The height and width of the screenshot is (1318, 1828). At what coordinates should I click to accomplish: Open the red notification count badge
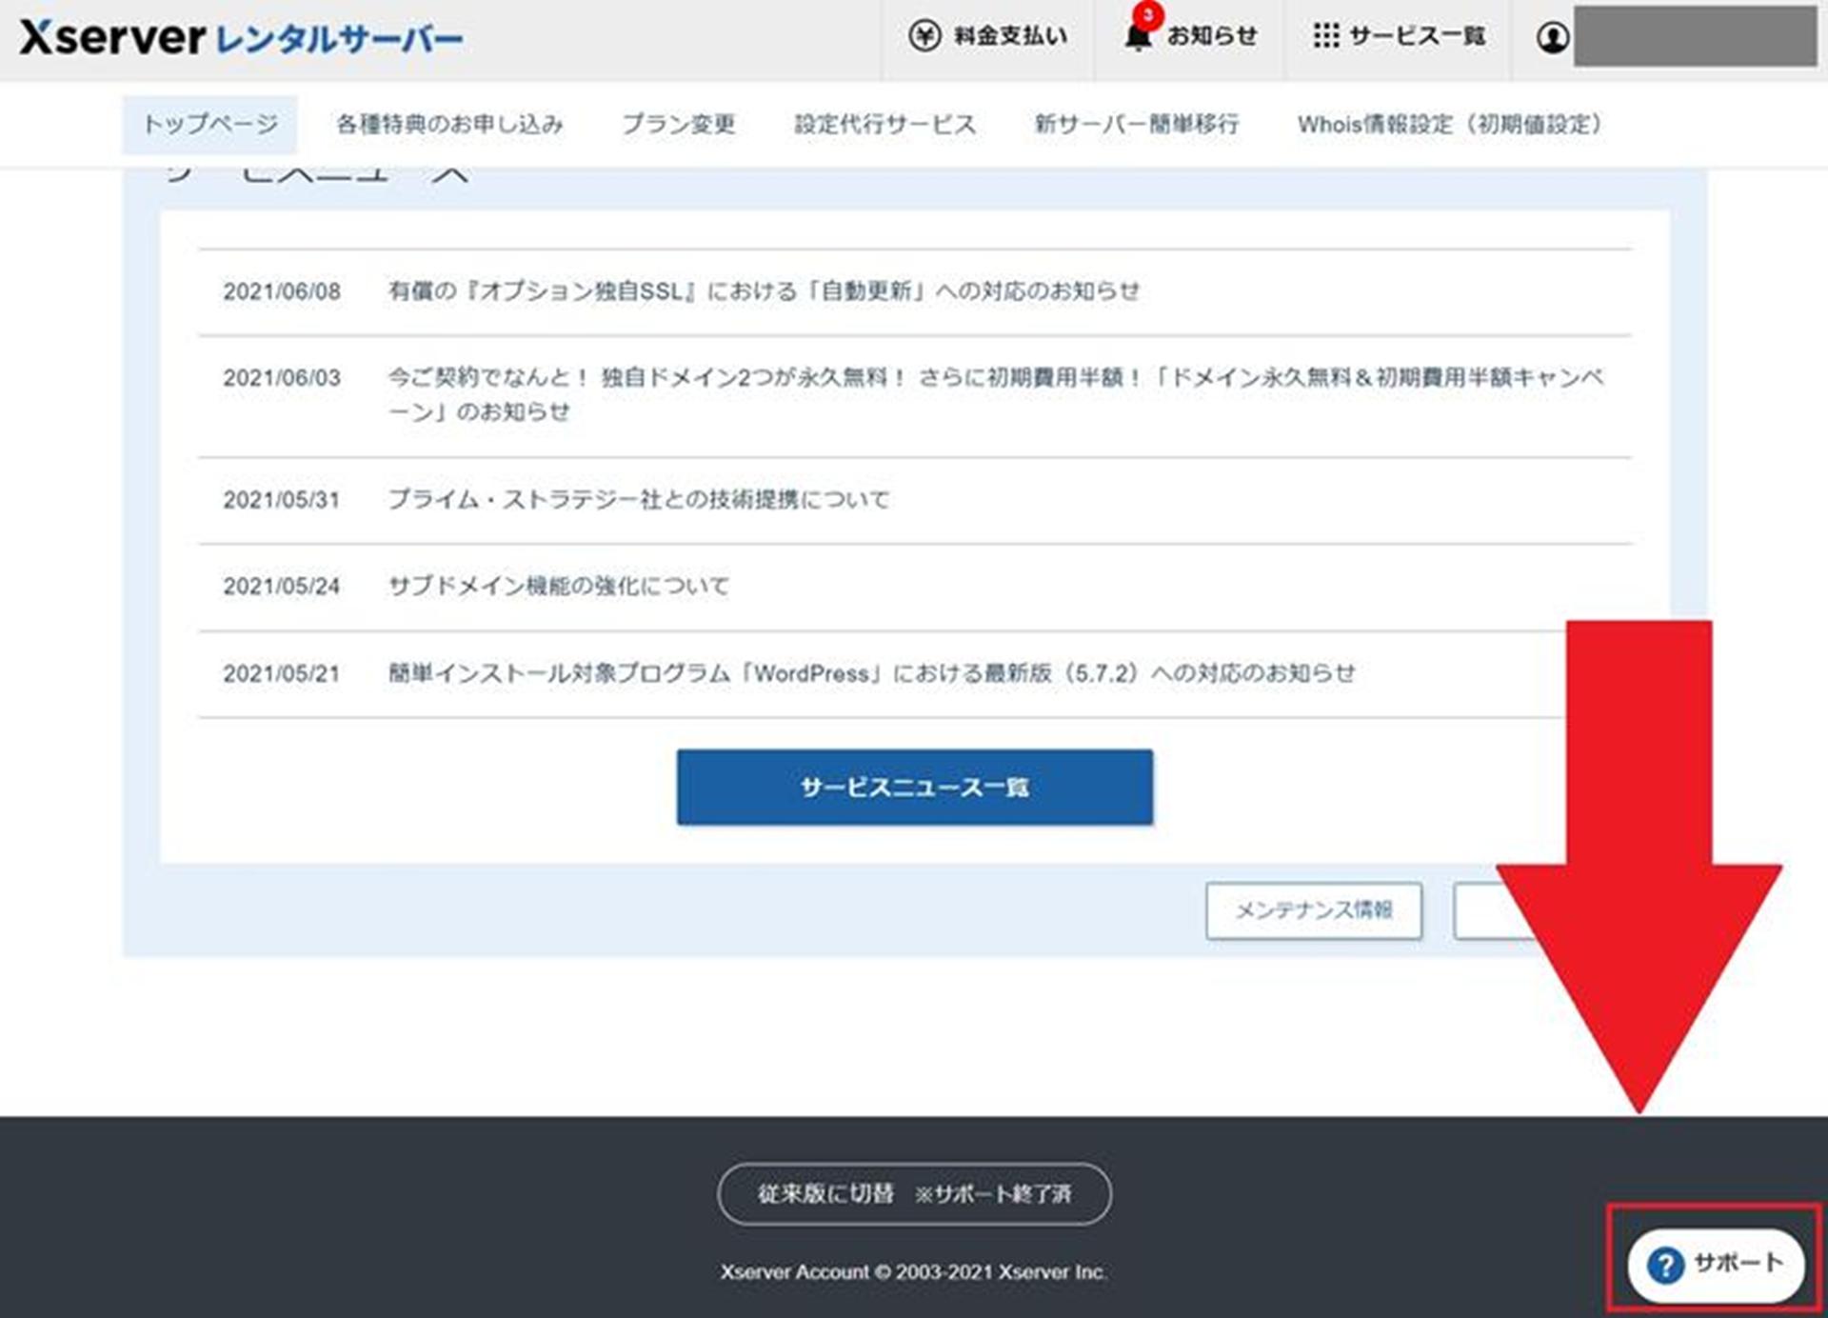(1148, 15)
